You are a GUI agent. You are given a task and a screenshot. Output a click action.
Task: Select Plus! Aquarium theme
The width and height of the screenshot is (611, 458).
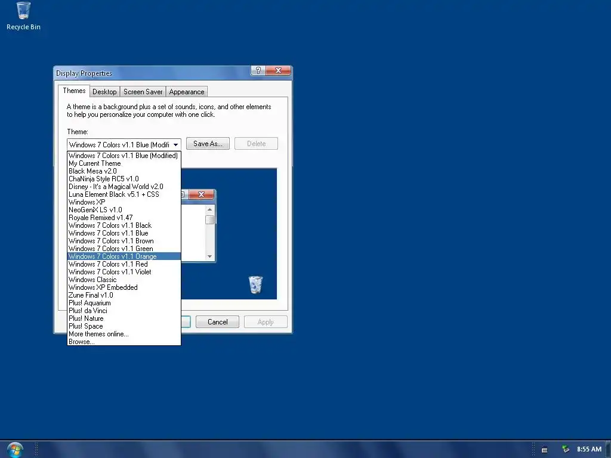point(124,303)
